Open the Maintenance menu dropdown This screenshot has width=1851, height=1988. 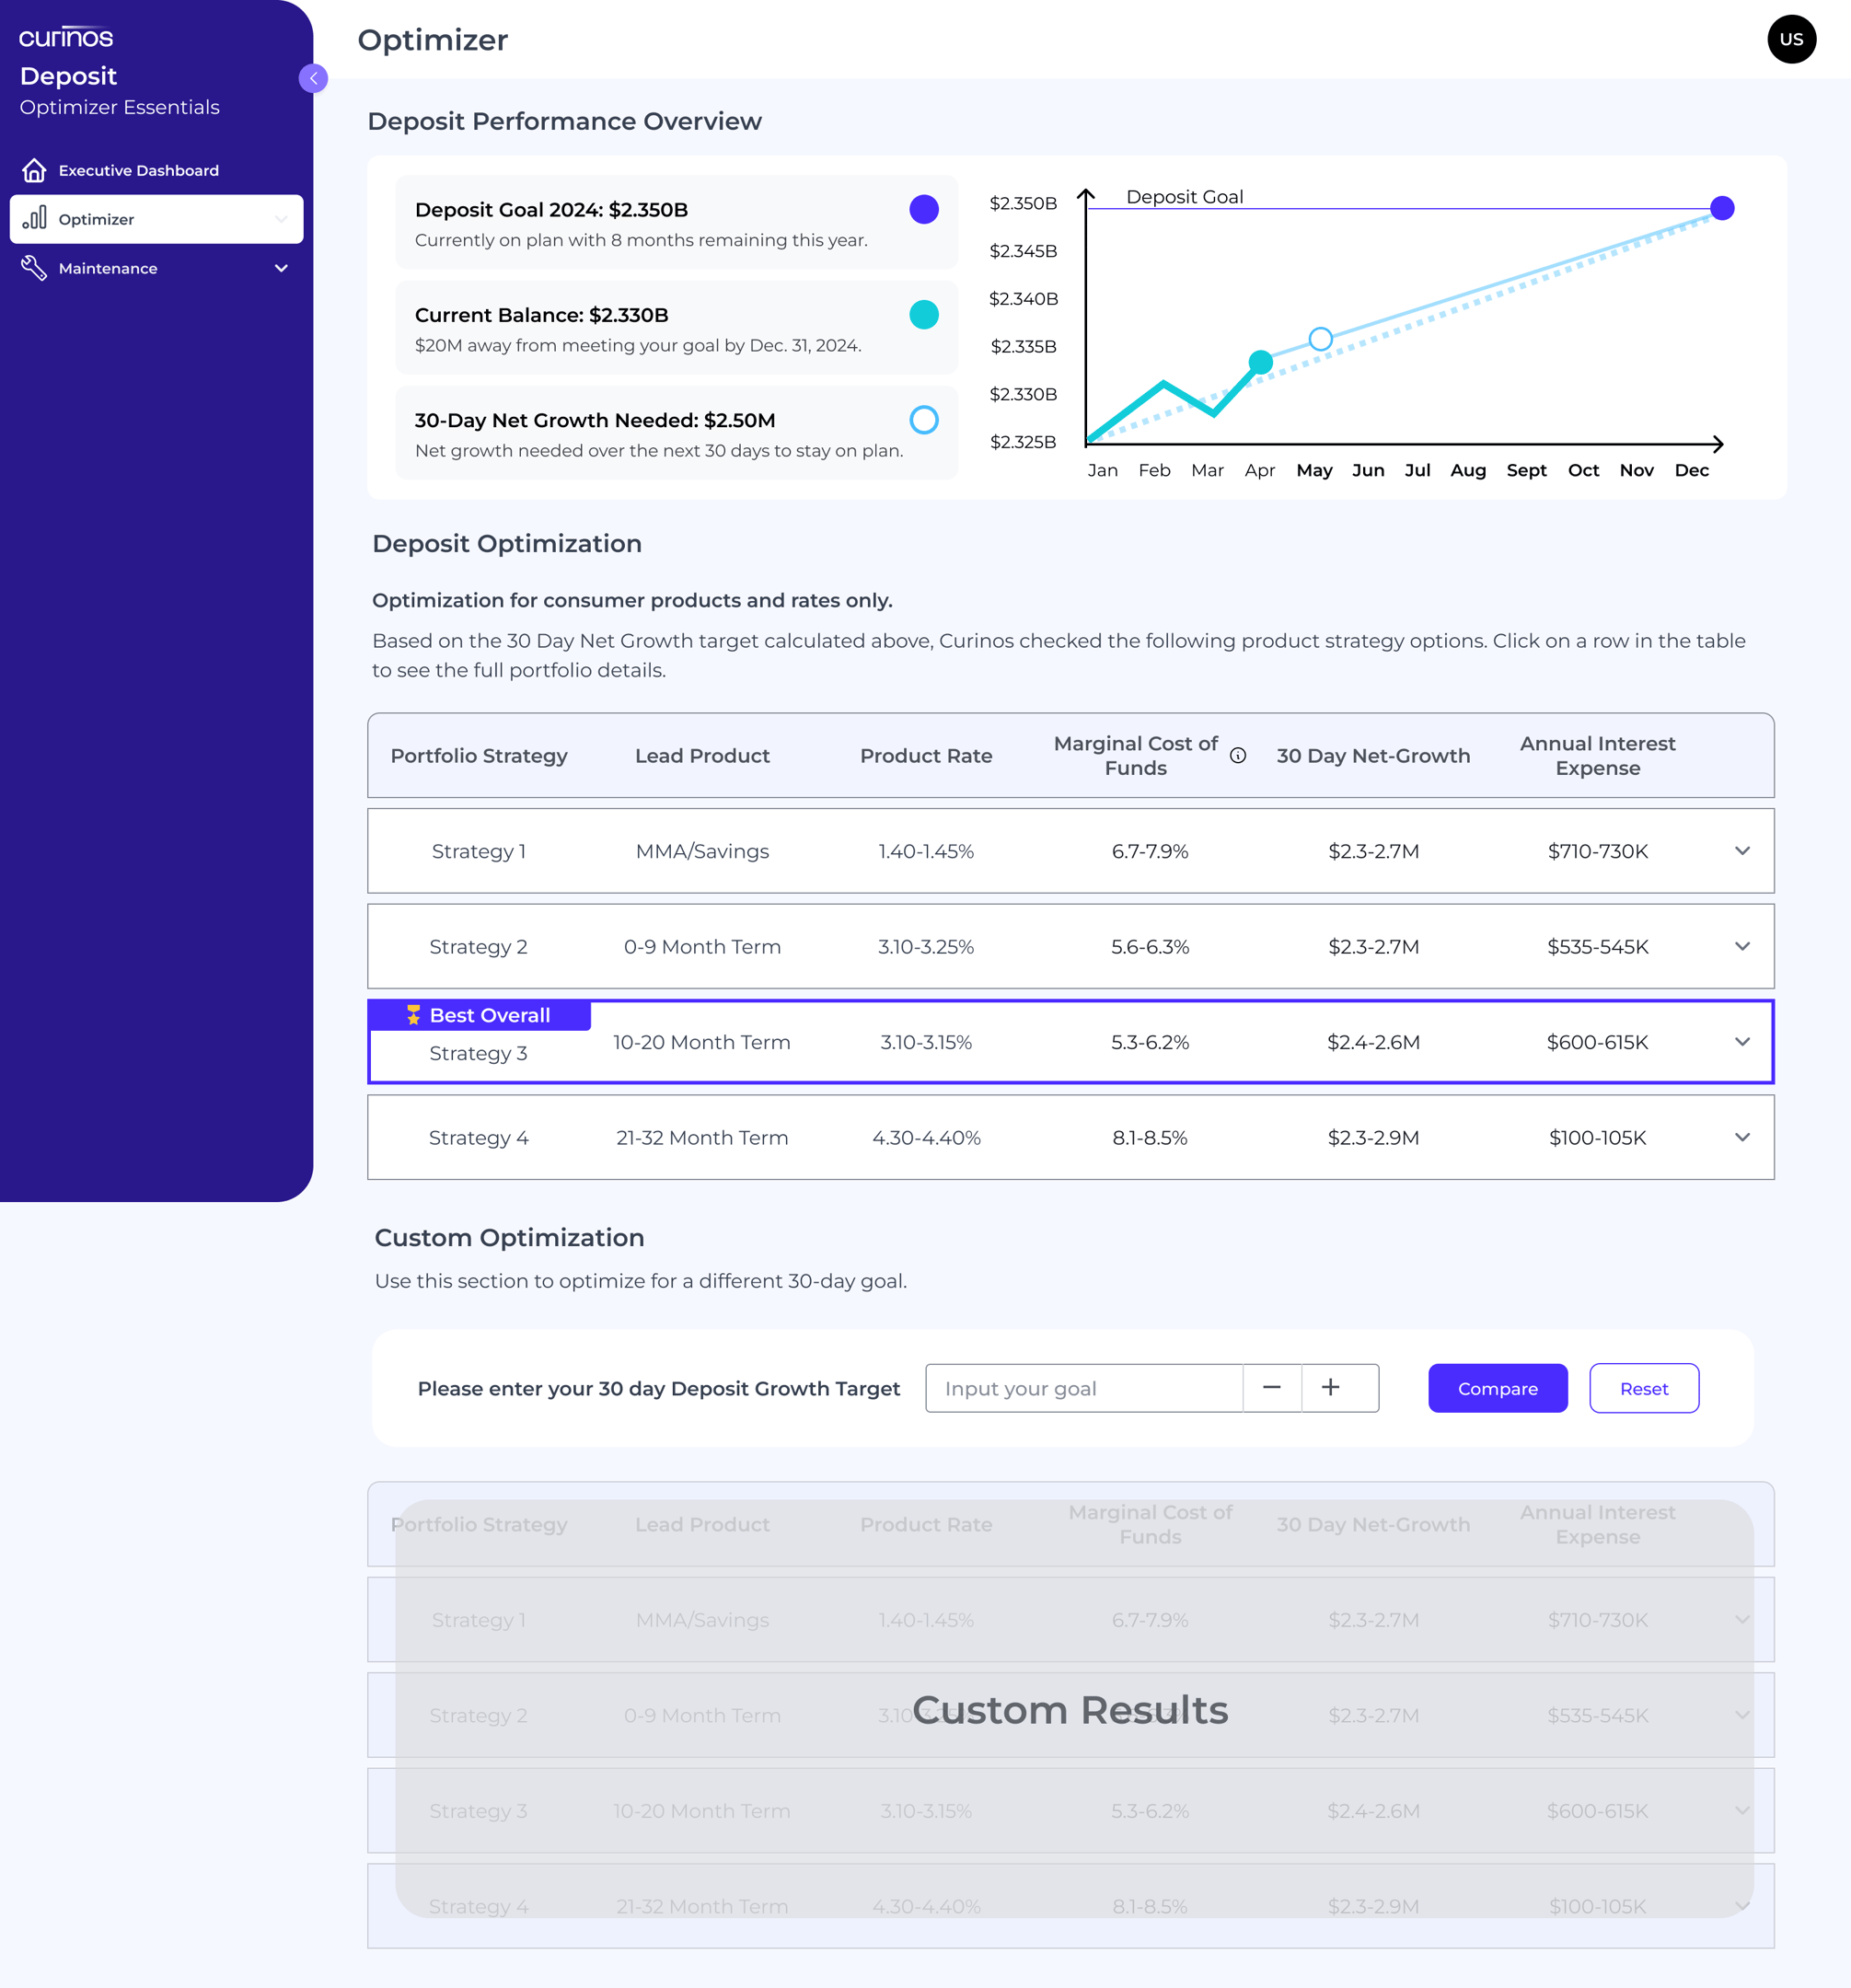(x=281, y=268)
